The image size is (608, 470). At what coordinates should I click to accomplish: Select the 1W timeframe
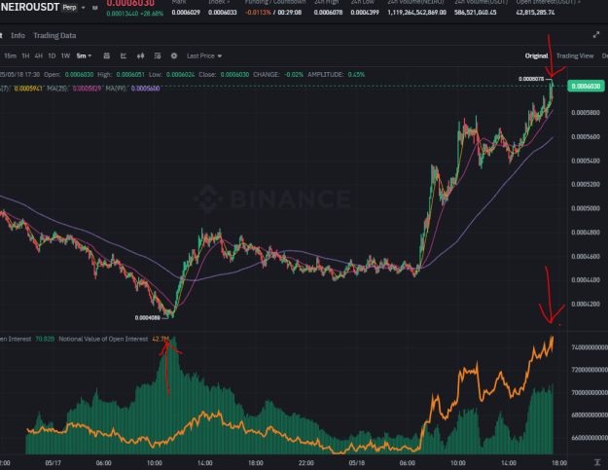pyautogui.click(x=65, y=55)
